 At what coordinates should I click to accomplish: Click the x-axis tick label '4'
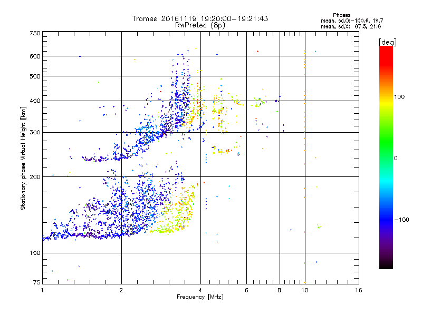point(200,290)
